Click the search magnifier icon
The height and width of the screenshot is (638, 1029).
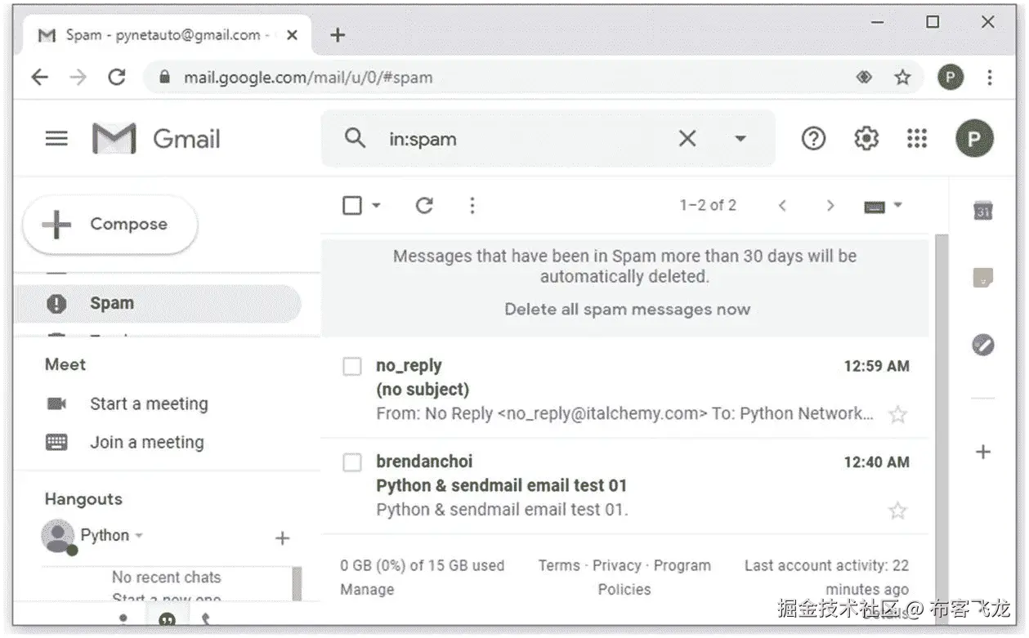click(x=355, y=138)
